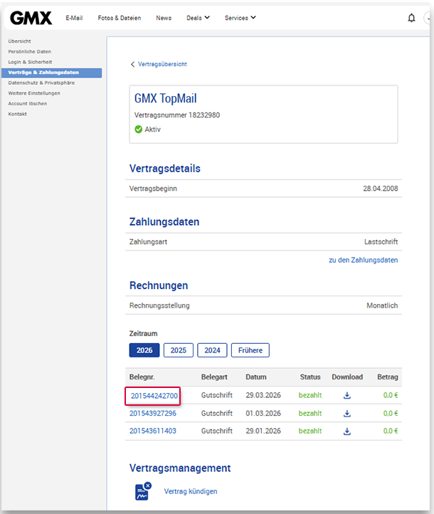Open receipt number 201543611403
This screenshot has height=514, width=434.
153,431
